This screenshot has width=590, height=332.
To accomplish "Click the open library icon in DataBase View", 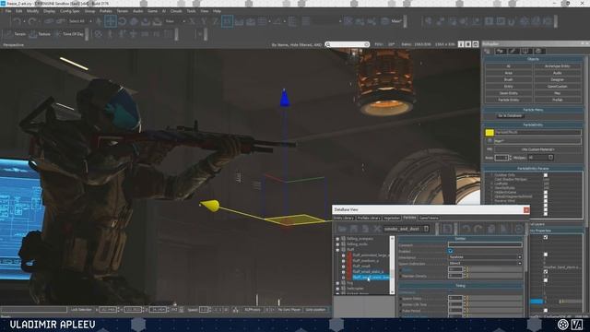I will 342,229.
